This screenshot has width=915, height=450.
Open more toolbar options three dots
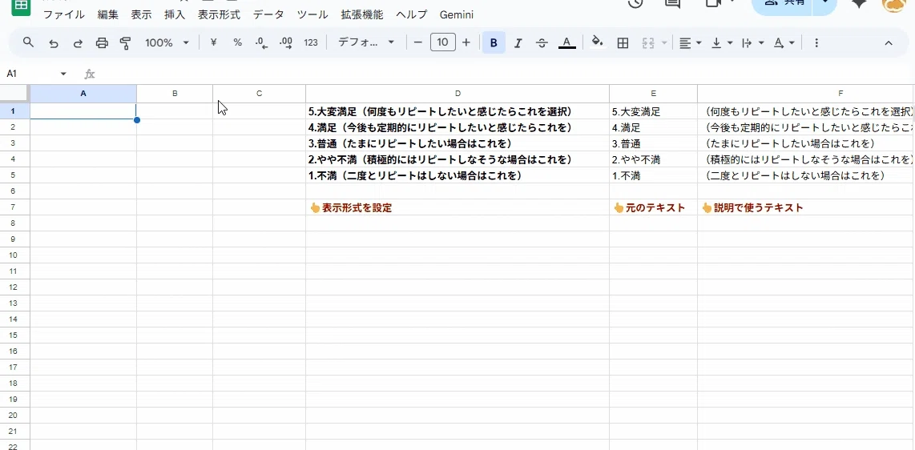(x=816, y=42)
